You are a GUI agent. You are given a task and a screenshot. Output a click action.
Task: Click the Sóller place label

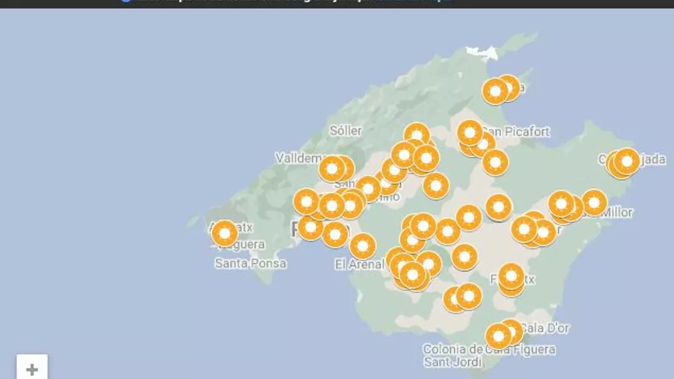pos(345,130)
